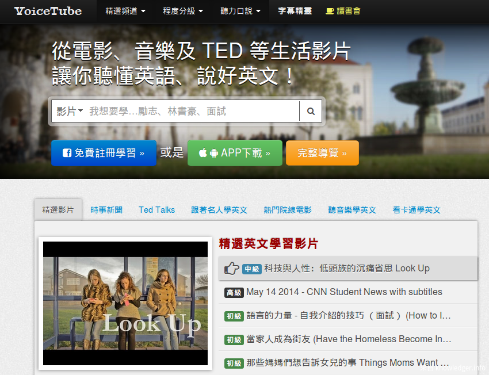
Task: Click the VoiceTube logo
Action: pyautogui.click(x=48, y=11)
